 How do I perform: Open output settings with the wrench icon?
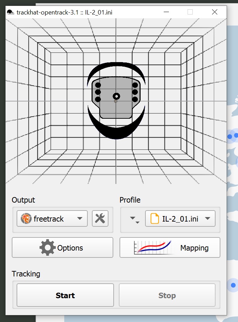click(100, 218)
